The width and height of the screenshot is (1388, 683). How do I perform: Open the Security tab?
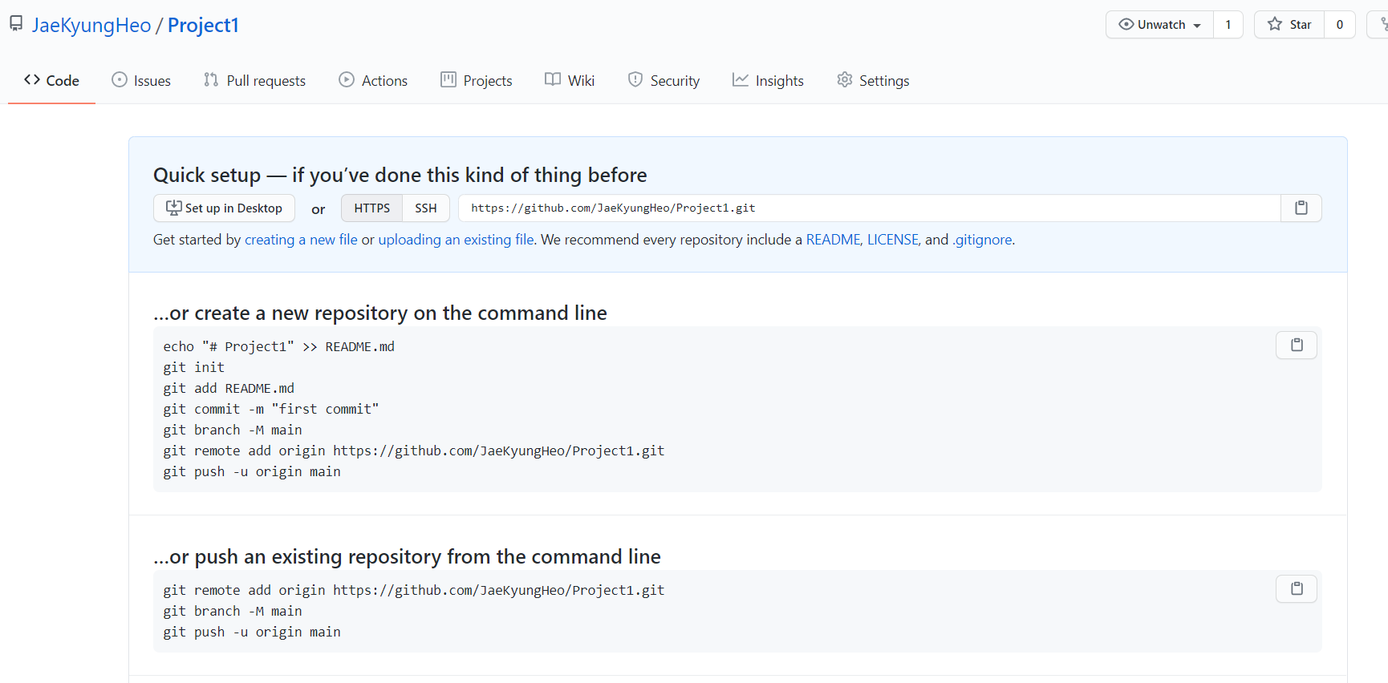[x=664, y=80]
